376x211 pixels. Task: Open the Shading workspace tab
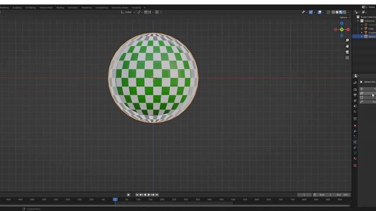(60, 8)
